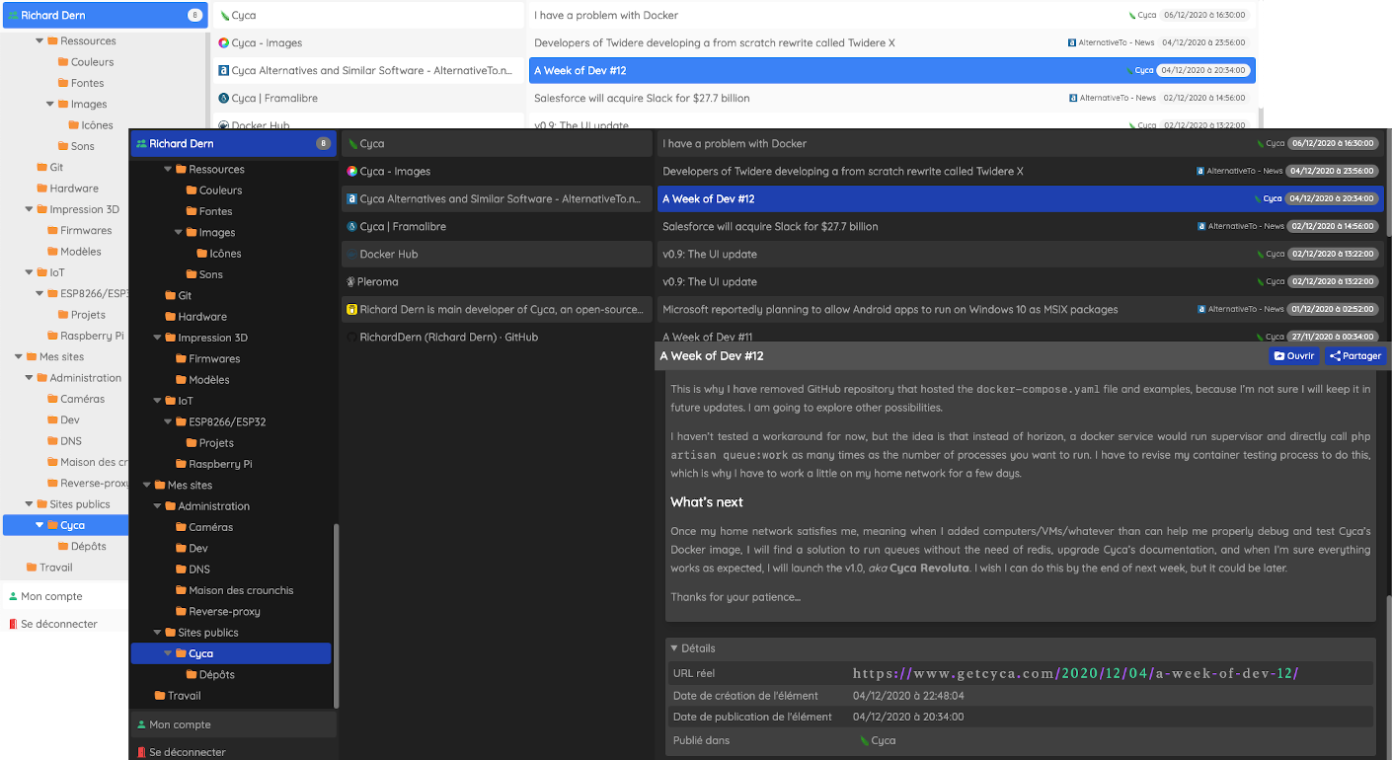1392x760 pixels.
Task: Click Mon compte user icon in light window
Action: [13, 596]
